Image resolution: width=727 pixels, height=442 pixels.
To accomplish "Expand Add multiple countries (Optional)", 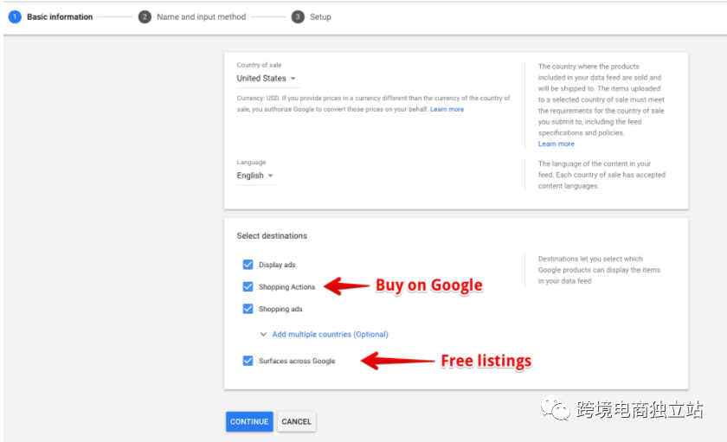I will click(x=330, y=334).
